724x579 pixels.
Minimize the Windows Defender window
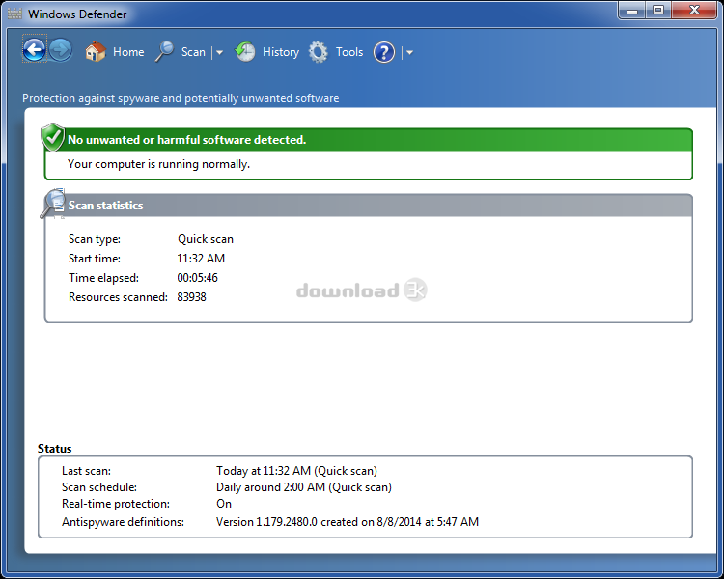click(x=632, y=11)
